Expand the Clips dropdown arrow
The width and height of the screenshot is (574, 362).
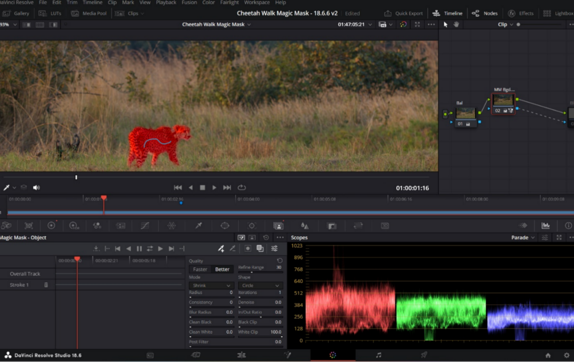pos(142,14)
